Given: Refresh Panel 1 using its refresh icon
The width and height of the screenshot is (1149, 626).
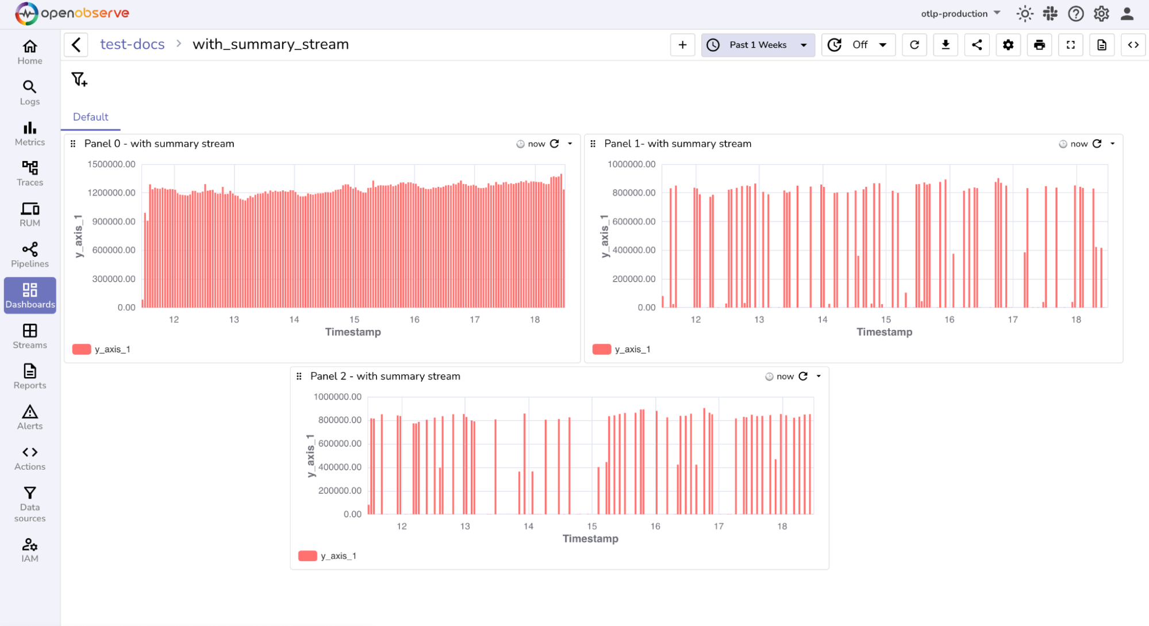Looking at the screenshot, I should pos(1097,144).
